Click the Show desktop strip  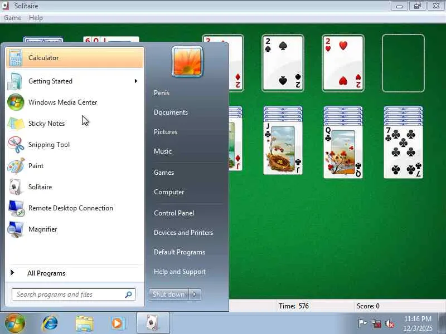coord(442,323)
